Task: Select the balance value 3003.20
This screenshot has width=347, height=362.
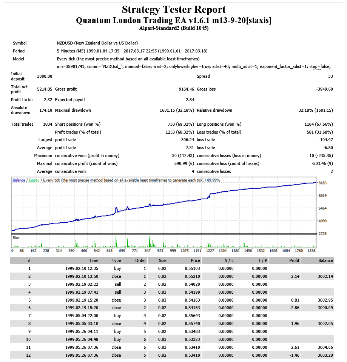Action: pos(325,355)
